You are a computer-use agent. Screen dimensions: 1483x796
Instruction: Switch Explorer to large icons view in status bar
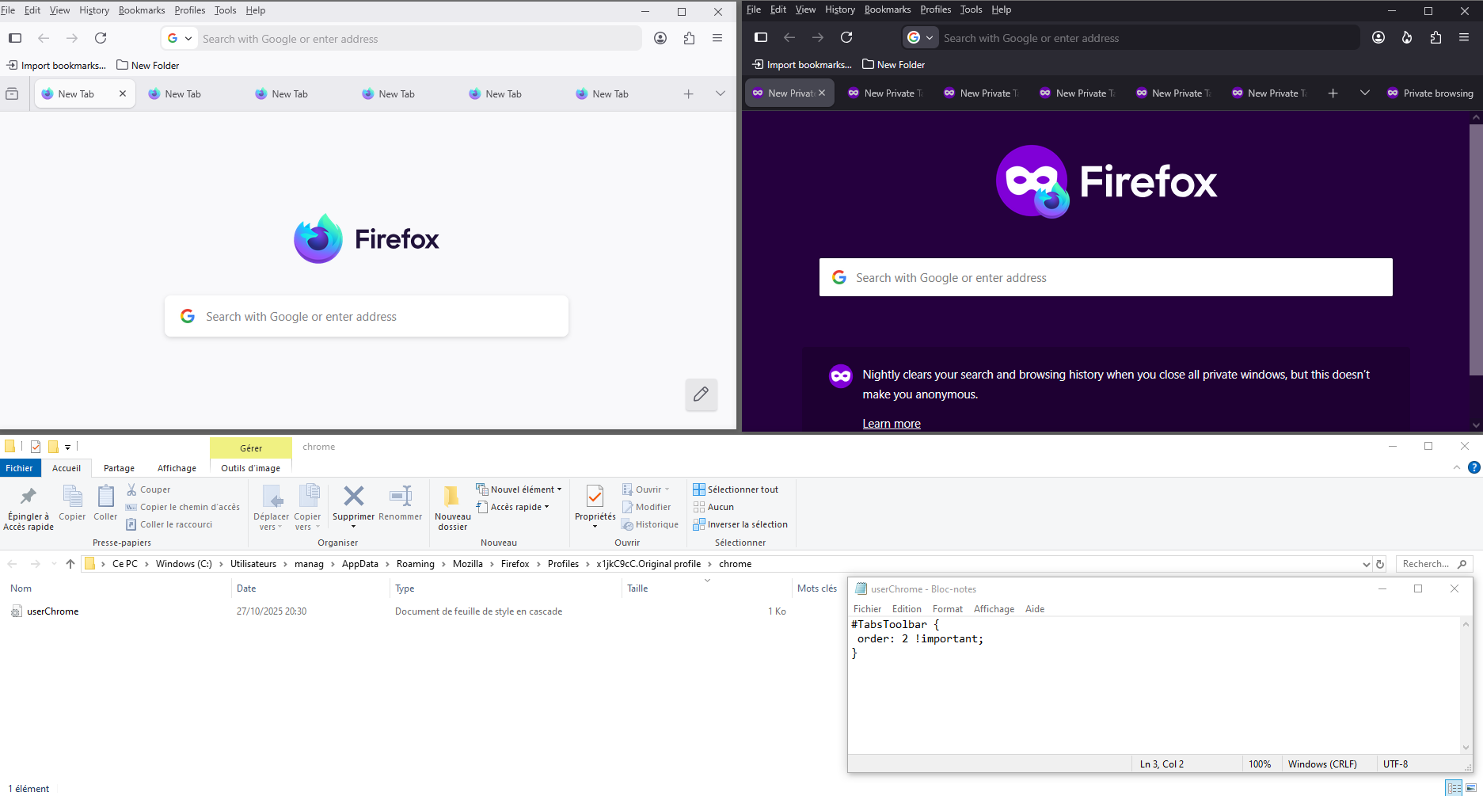pos(1471,788)
